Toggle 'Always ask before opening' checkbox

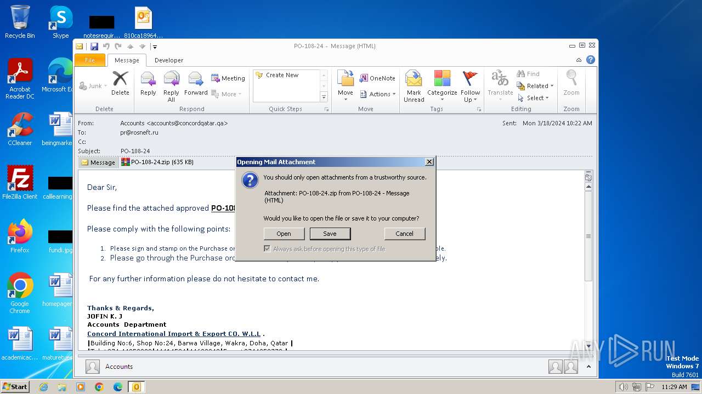point(267,249)
